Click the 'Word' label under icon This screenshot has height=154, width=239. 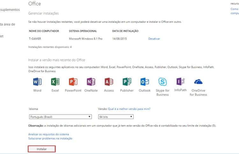pyautogui.click(x=37, y=90)
